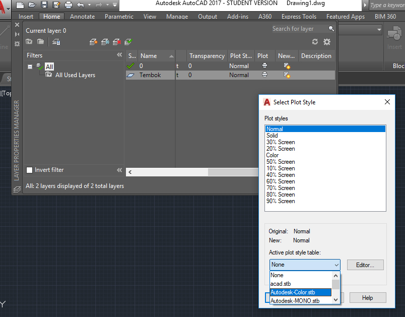Screen dimensions: 405x317
Task: Toggle New VP Freeze for Tembok layer
Action: click(287, 75)
